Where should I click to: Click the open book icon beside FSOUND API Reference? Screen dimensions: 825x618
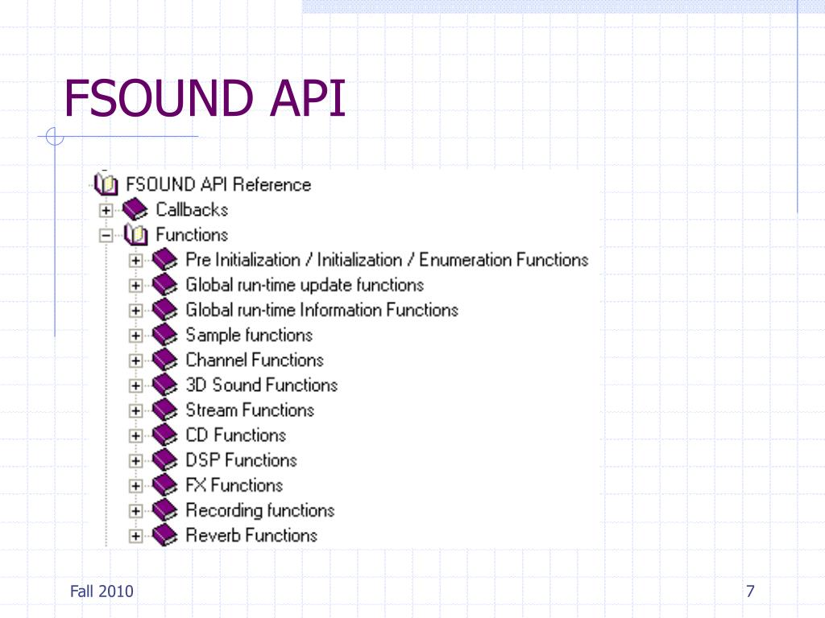click(106, 184)
